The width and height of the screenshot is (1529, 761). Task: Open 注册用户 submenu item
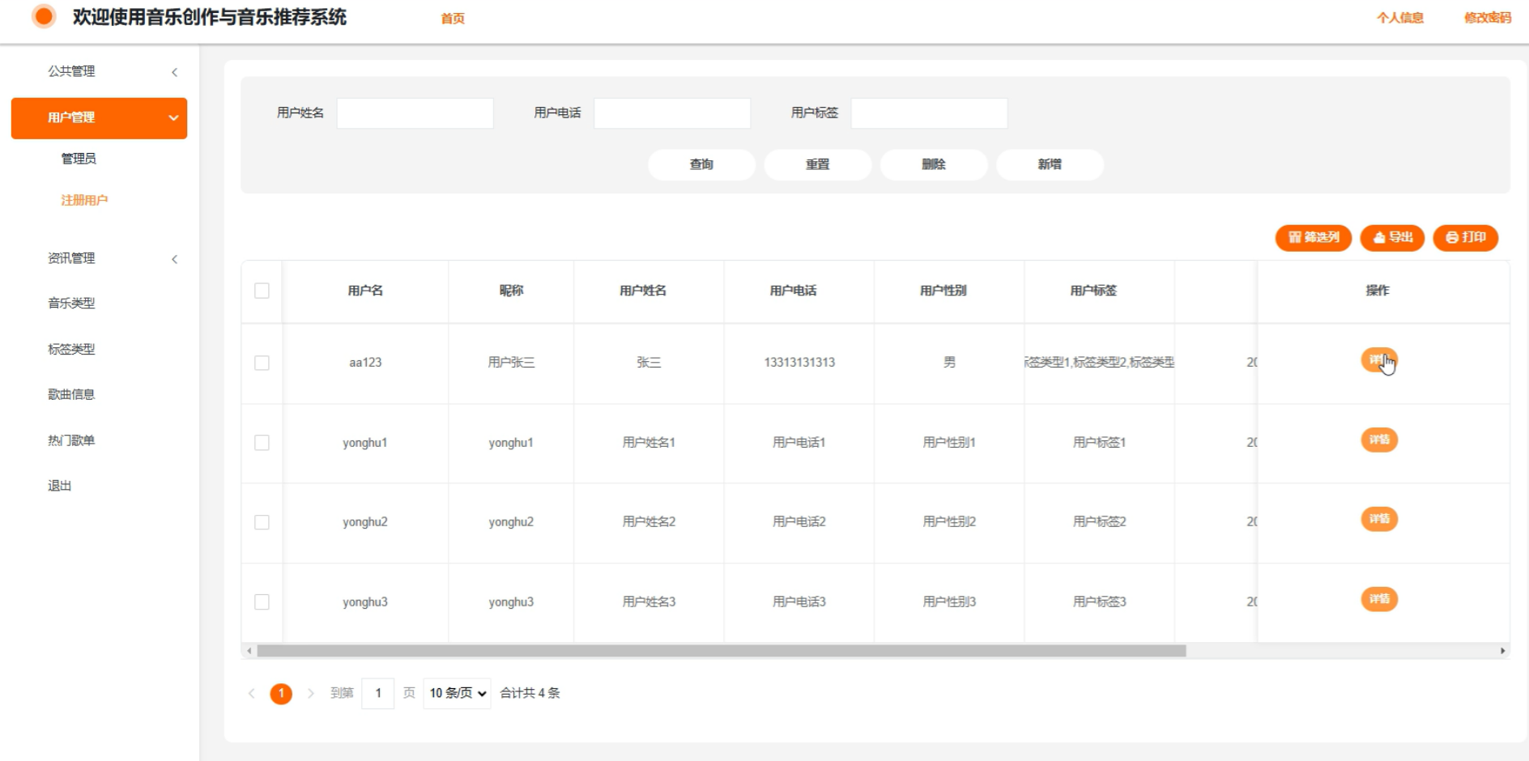pyautogui.click(x=84, y=200)
